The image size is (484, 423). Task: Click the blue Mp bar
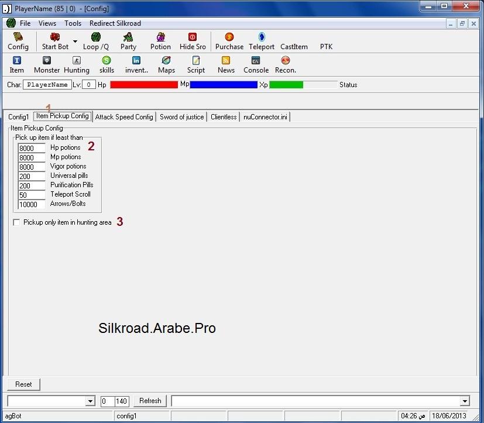coord(224,84)
